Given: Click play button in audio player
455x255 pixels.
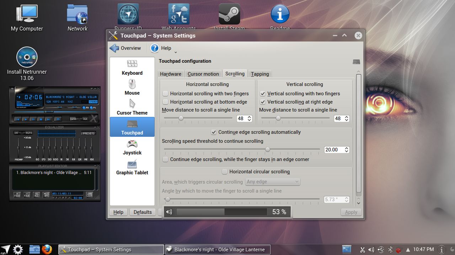Looking at the screenshot, I should [25, 119].
